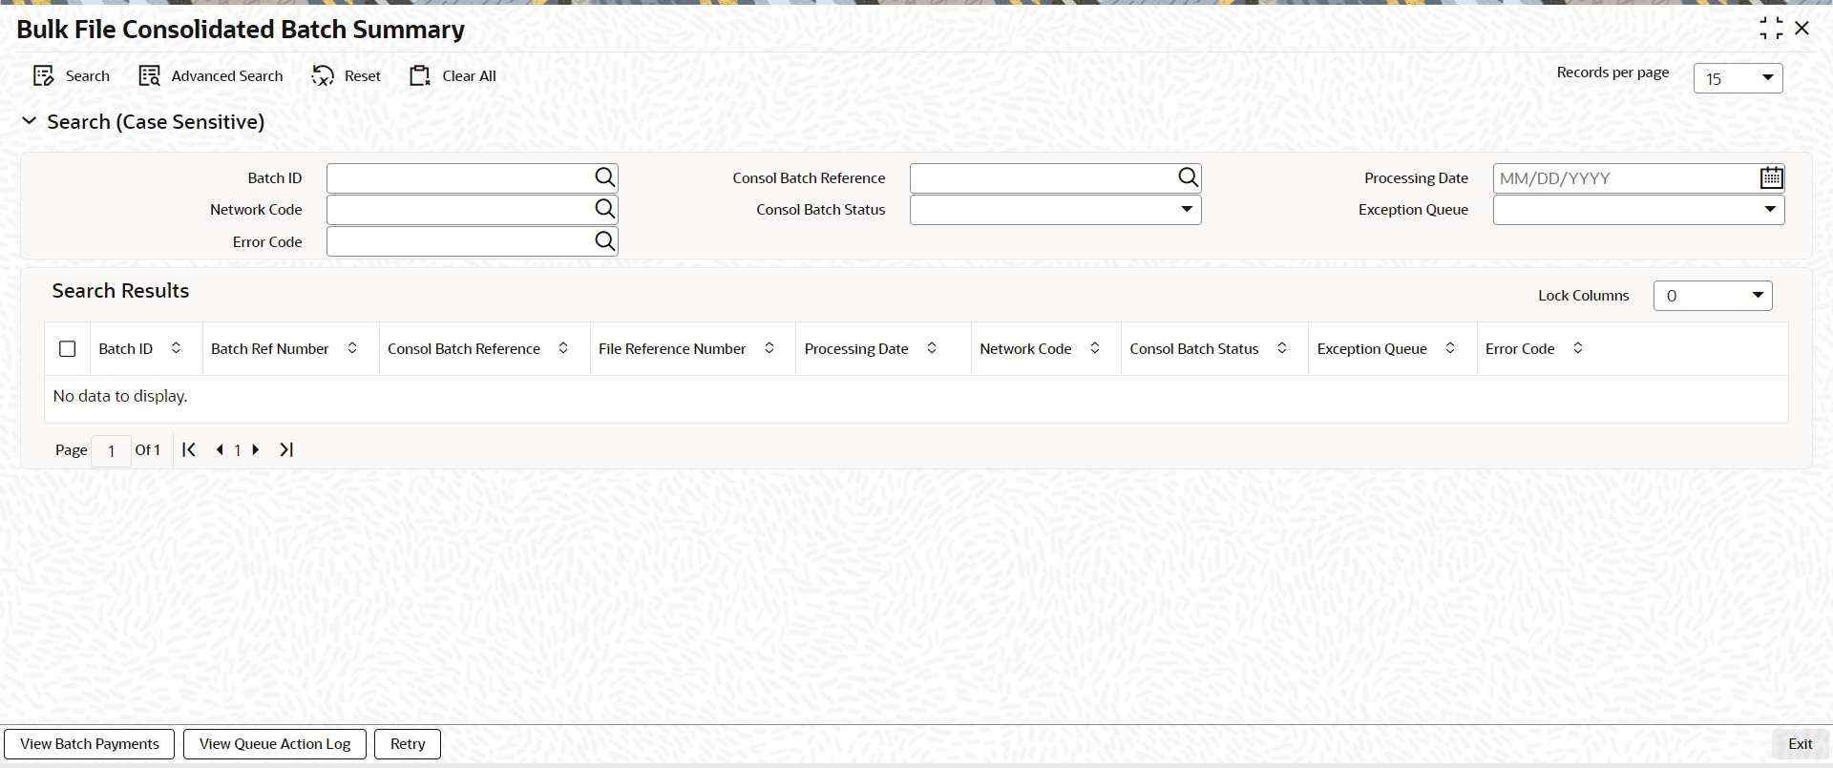
Task: Sort results by Processing Date column
Action: click(932, 348)
